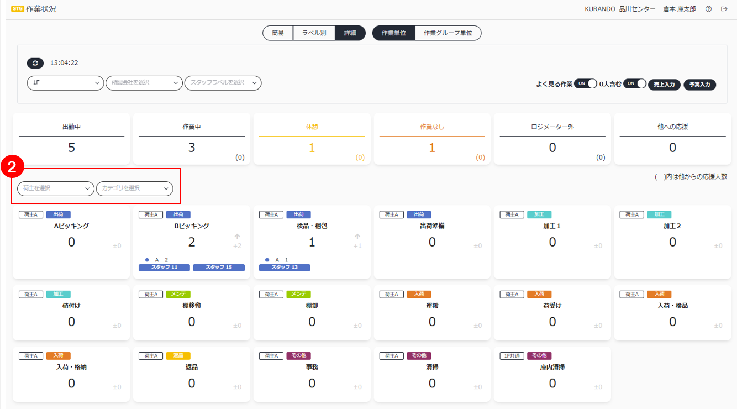This screenshot has width=737, height=409.
Task: Click the up arrow in the 検品・梱包 card
Action: point(357,237)
